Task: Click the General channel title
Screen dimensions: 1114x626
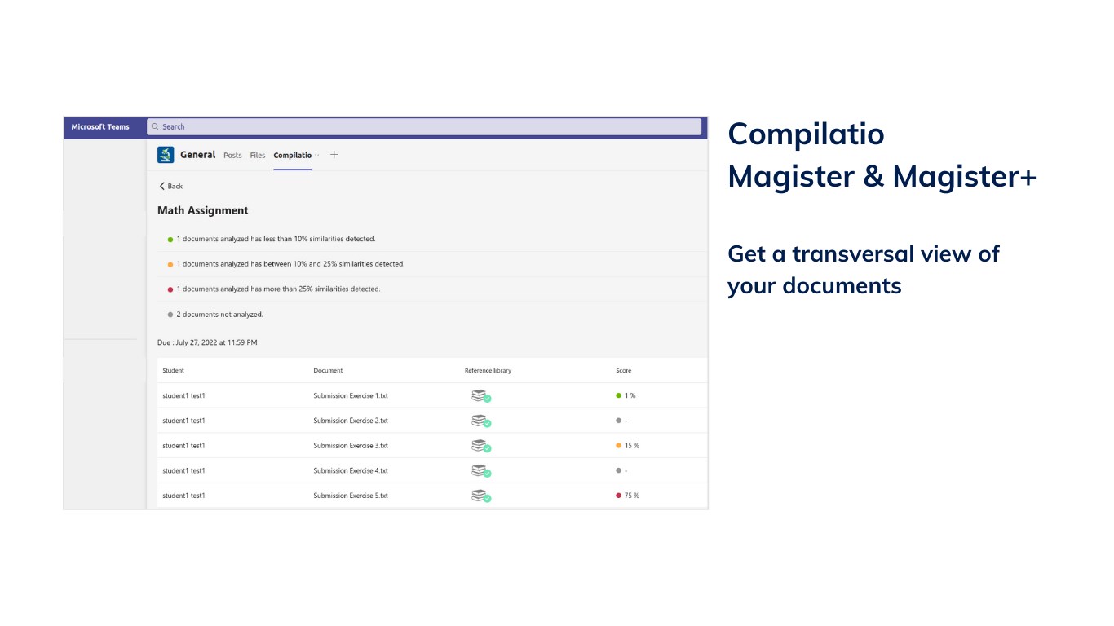Action: pos(198,155)
